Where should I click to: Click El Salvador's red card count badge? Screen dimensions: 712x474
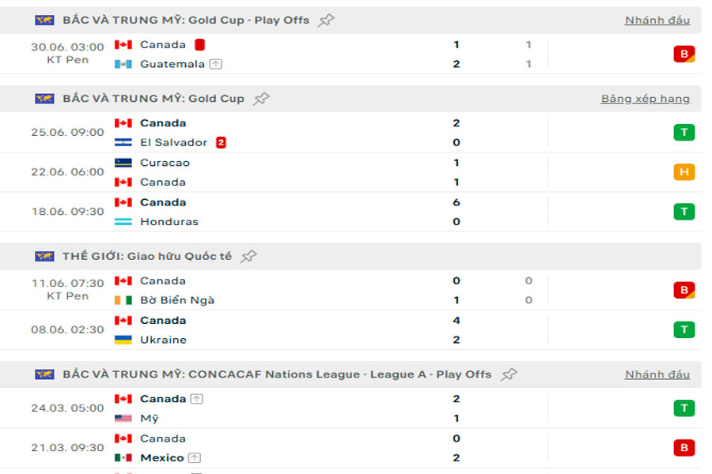click(x=222, y=143)
